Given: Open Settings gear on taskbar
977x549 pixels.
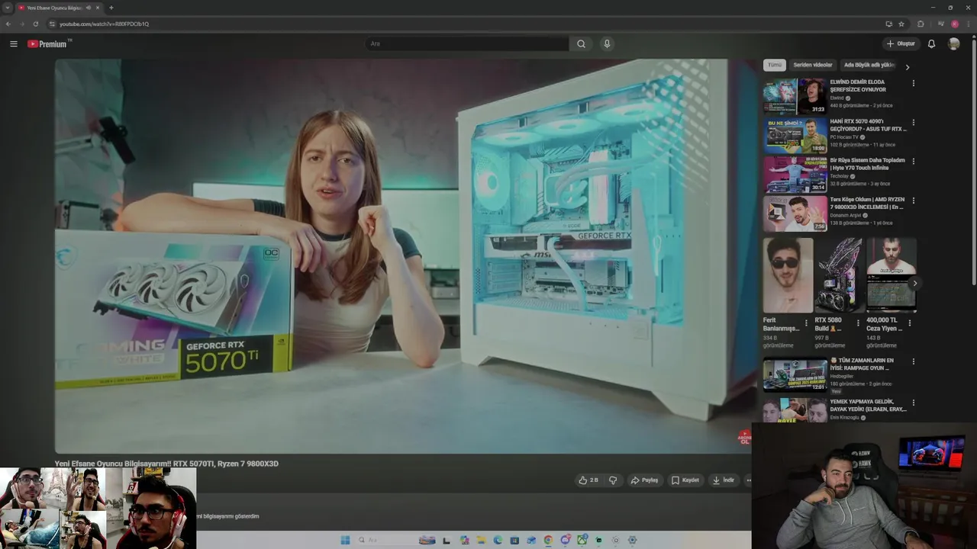Looking at the screenshot, I should pyautogui.click(x=632, y=540).
